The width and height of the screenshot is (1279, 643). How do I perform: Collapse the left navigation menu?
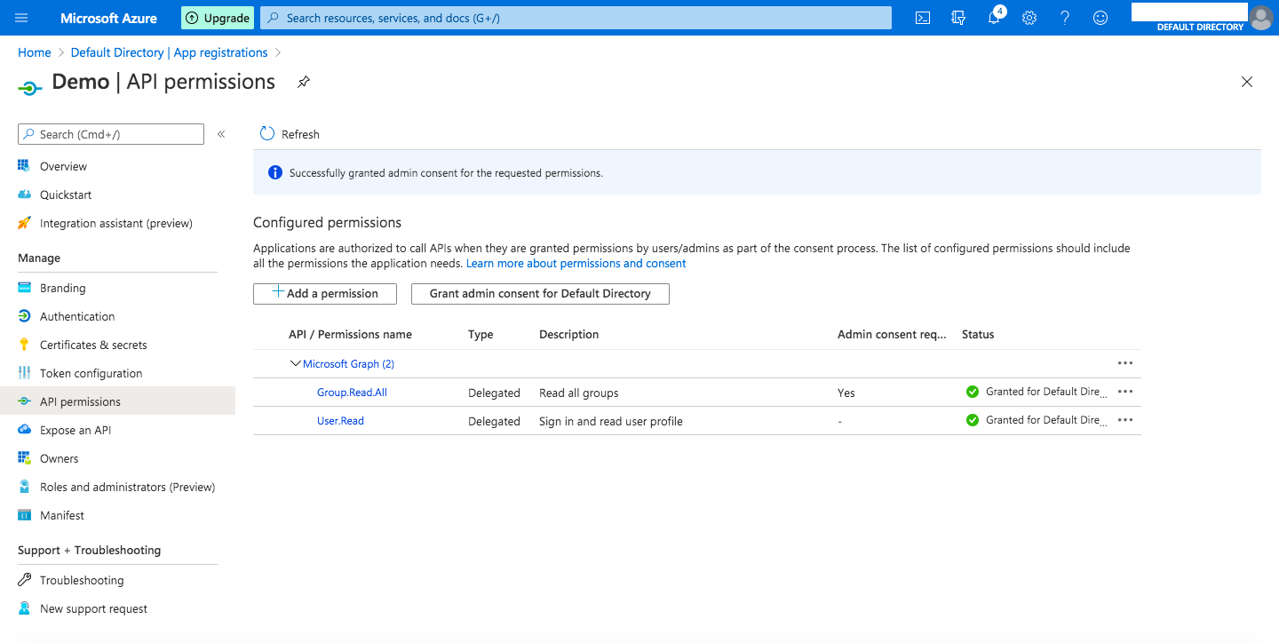pos(221,134)
